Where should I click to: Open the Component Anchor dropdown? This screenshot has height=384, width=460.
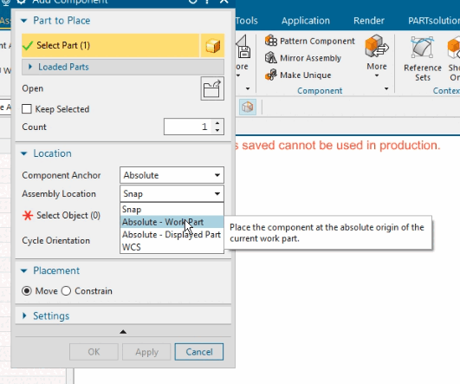point(172,175)
